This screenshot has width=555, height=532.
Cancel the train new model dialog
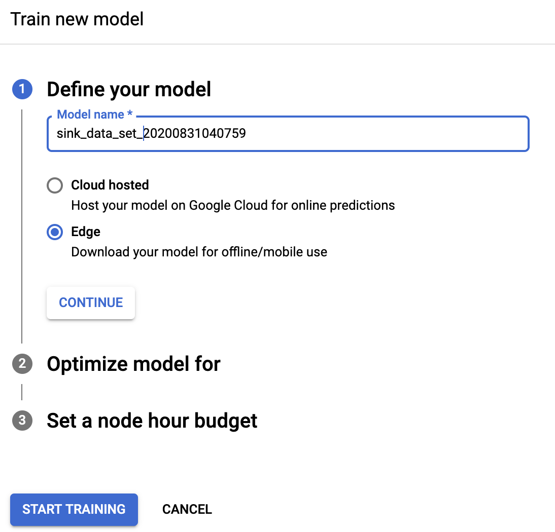[x=187, y=509]
